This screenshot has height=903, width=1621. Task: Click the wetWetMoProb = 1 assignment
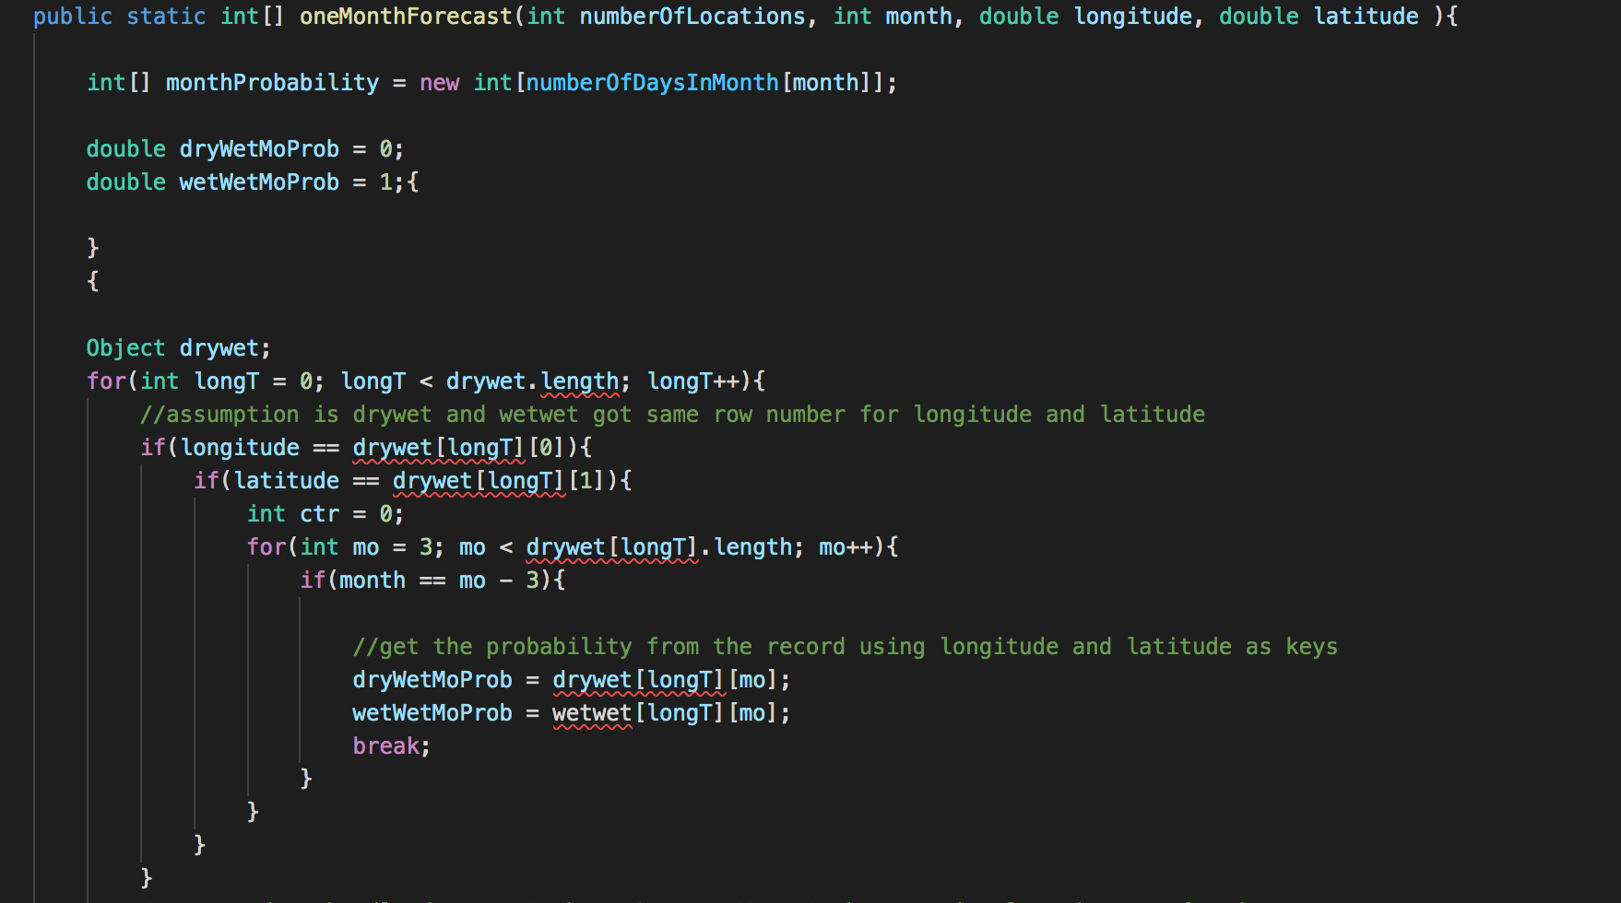tap(259, 182)
